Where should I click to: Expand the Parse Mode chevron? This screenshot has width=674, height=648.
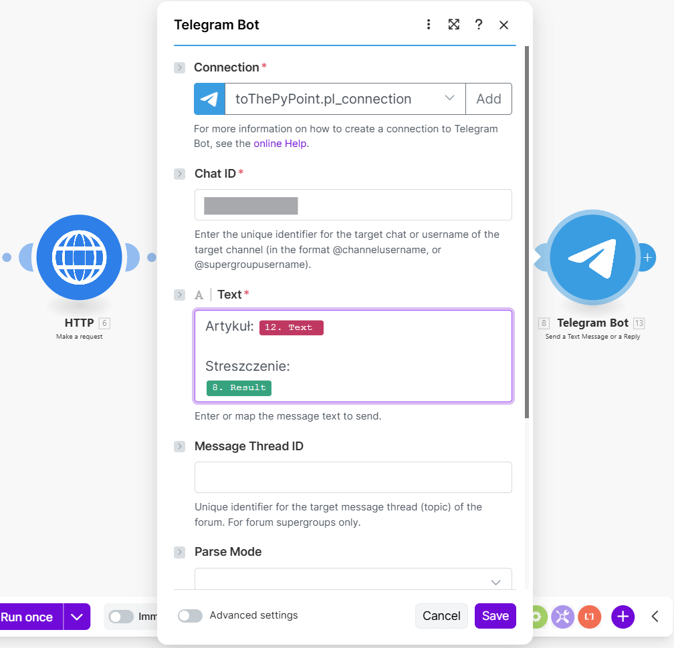180,552
